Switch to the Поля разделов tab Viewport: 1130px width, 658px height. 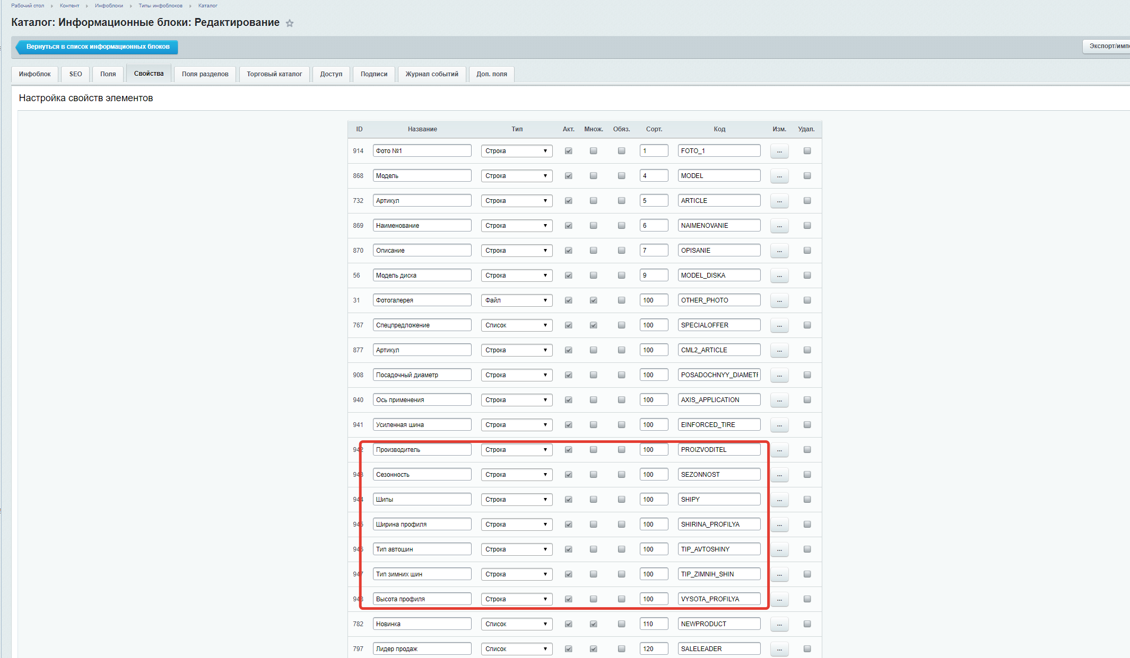(205, 74)
